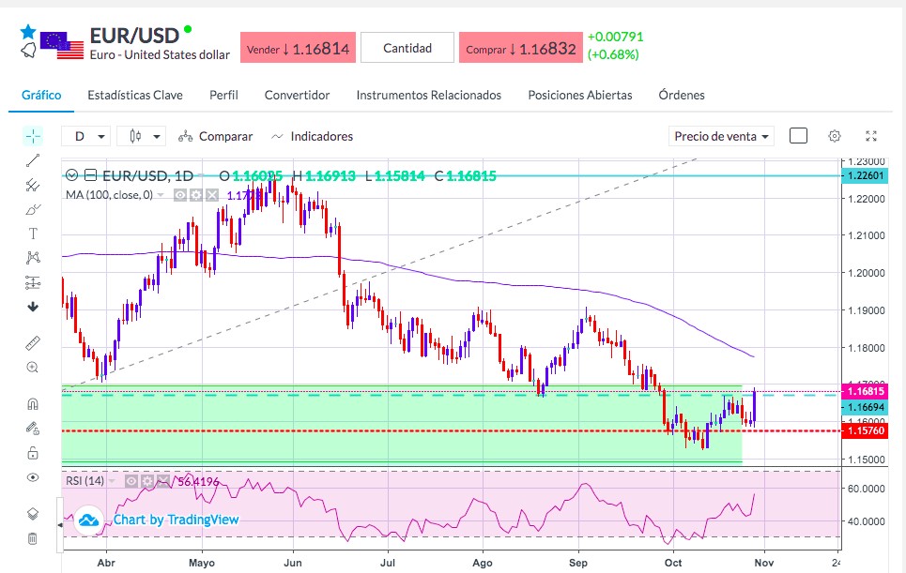The height and width of the screenshot is (573, 906).
Task: Click the Chart by TradingView link
Action: tap(176, 520)
